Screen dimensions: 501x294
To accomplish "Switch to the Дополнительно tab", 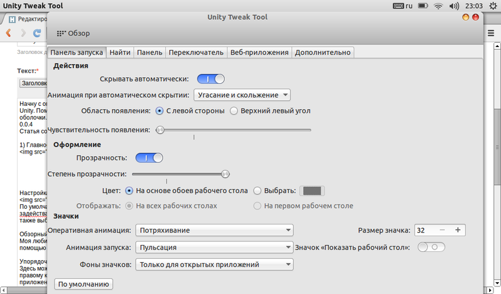I will (323, 53).
